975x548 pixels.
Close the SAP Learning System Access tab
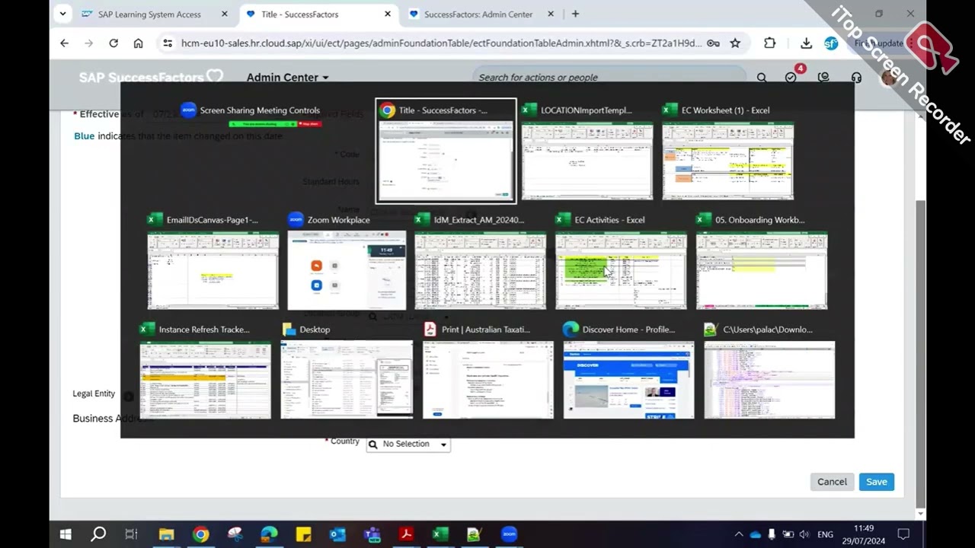[x=225, y=14]
